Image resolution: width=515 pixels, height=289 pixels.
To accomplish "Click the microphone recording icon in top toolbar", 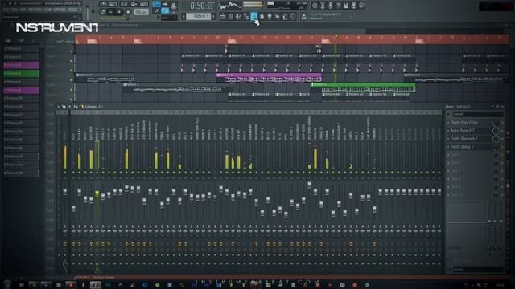I will 330,6.
